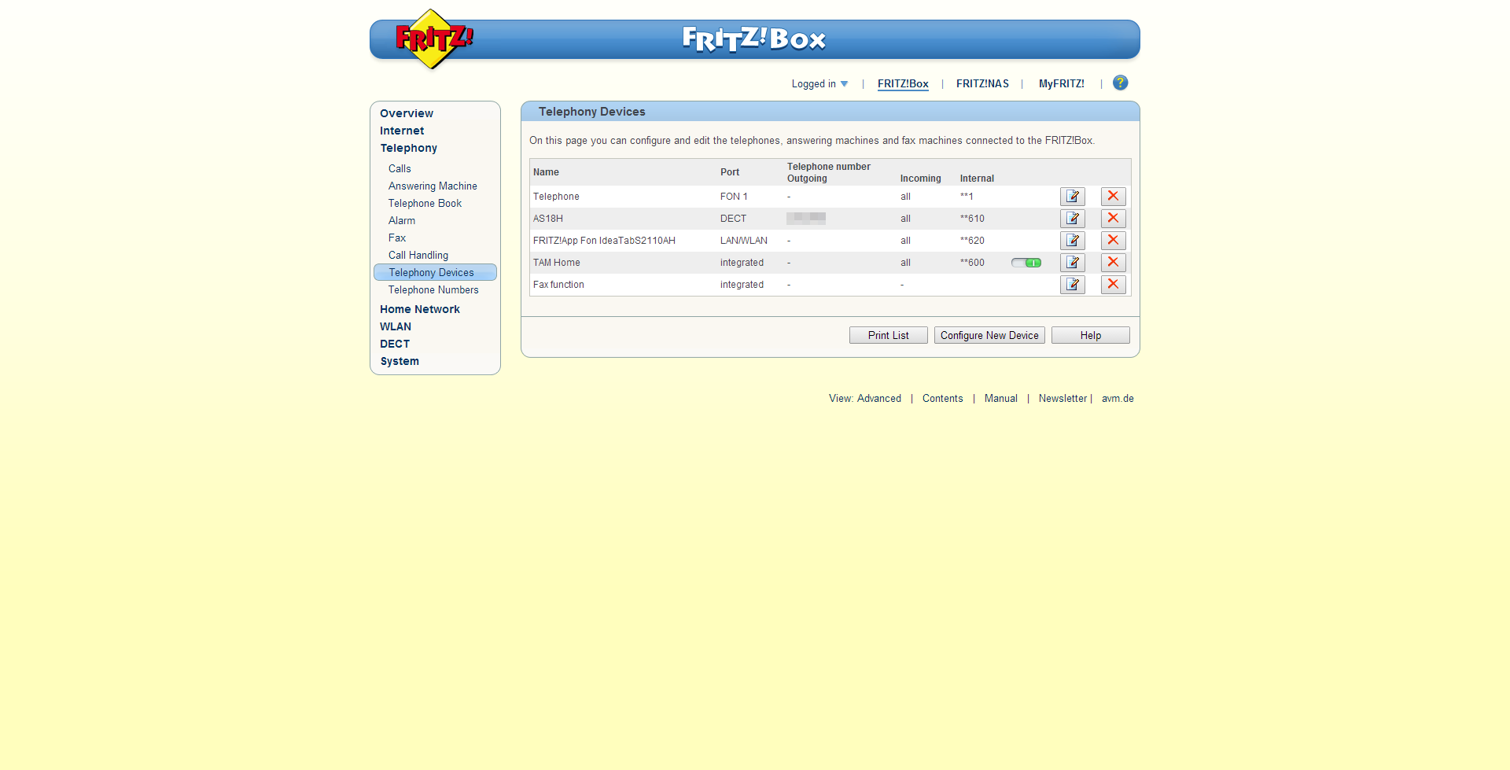Click the FRITZ!App Fon IdeaTabS2110AH name
The width and height of the screenshot is (1510, 770).
pyautogui.click(x=604, y=241)
